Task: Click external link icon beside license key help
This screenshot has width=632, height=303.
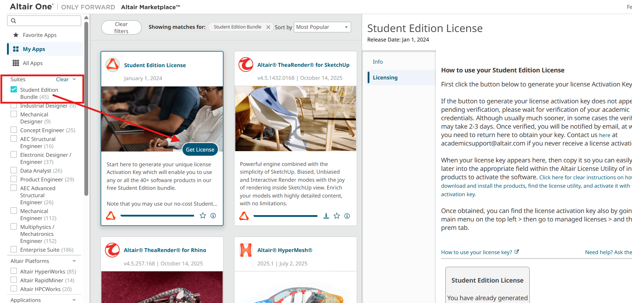Action: coord(517,252)
